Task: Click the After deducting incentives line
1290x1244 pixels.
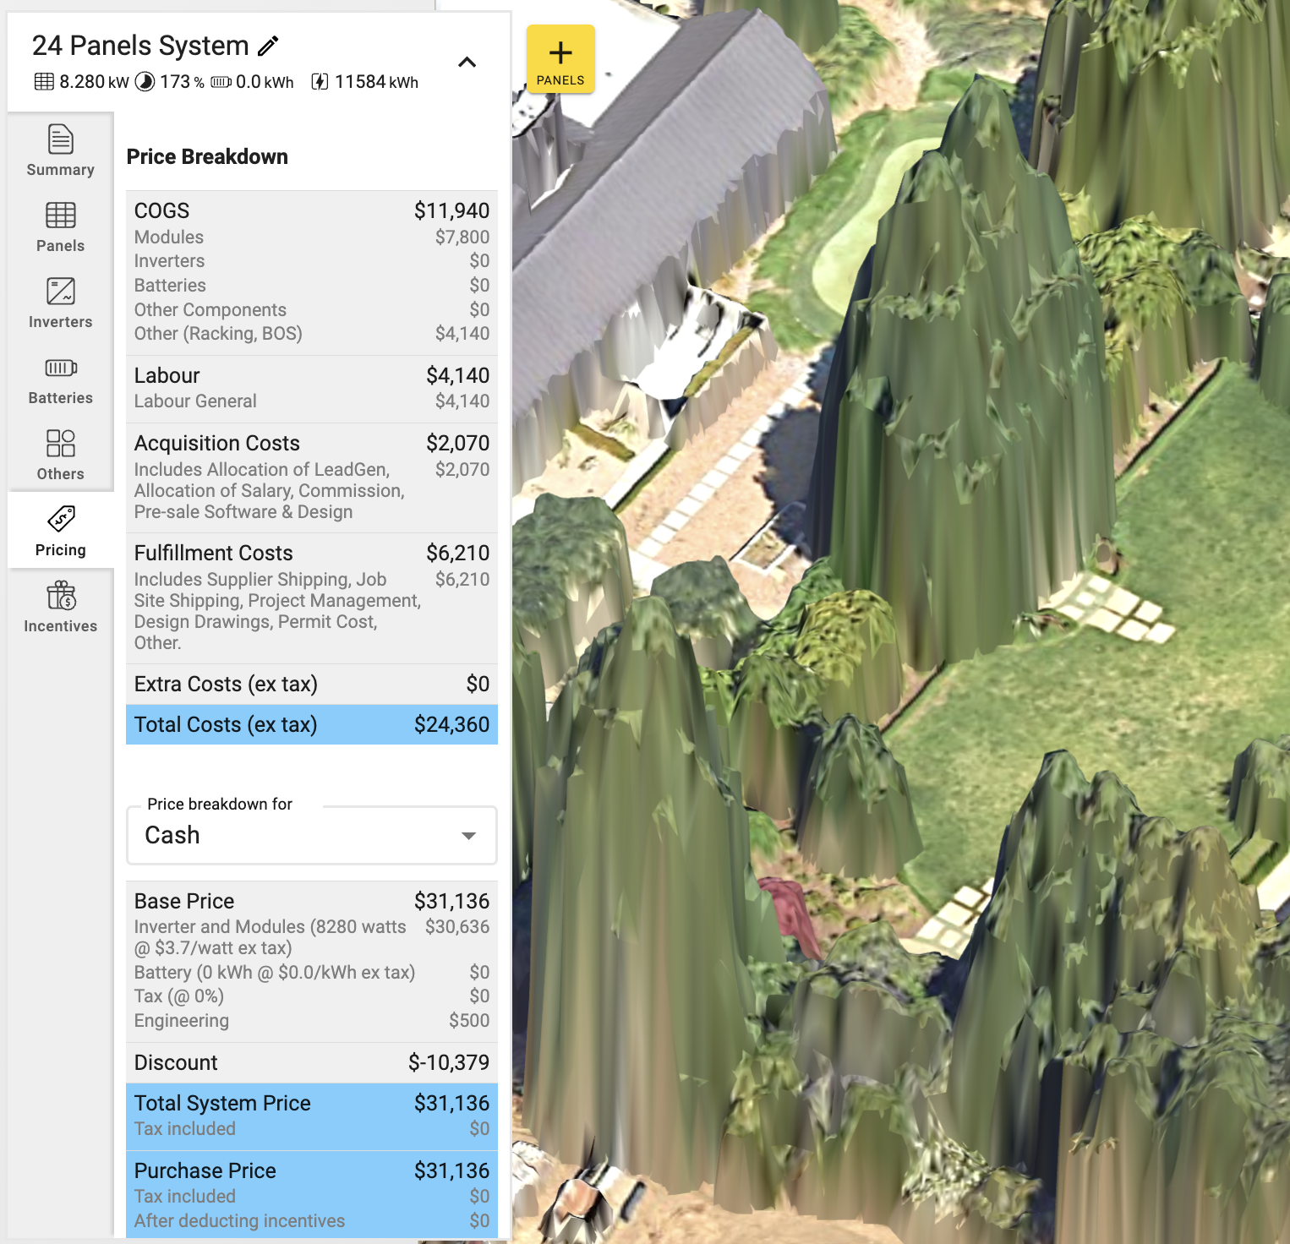Action: point(312,1221)
